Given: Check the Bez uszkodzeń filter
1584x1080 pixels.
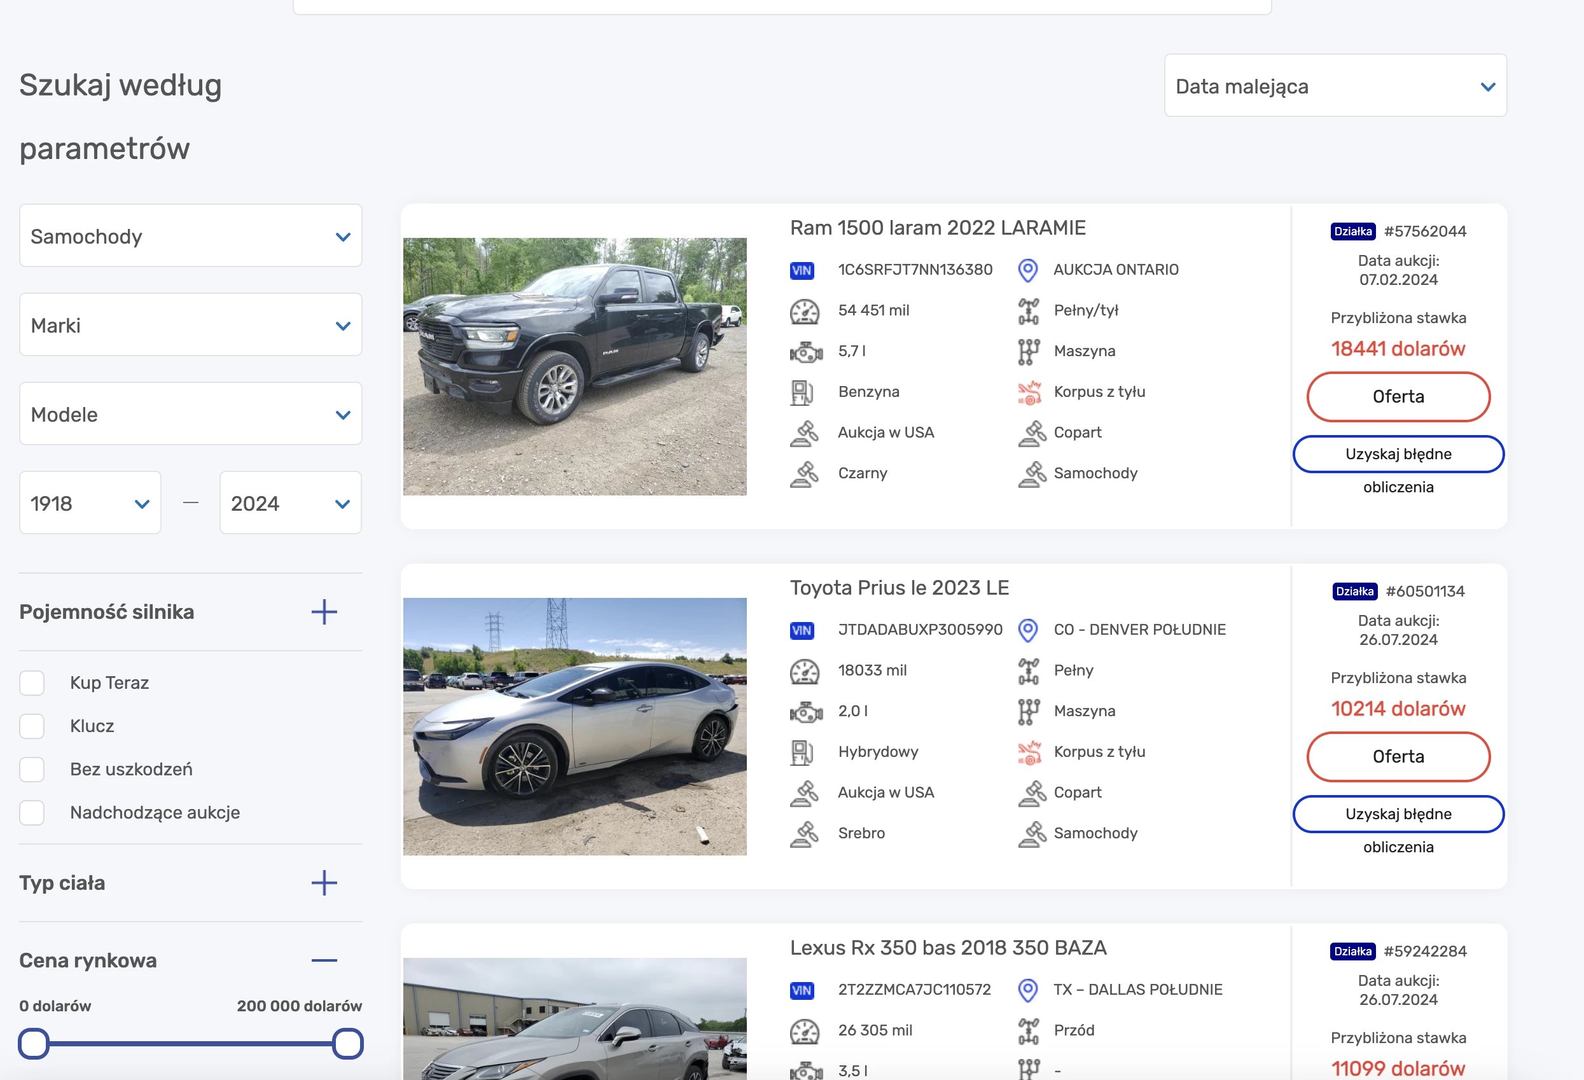Looking at the screenshot, I should point(32,769).
